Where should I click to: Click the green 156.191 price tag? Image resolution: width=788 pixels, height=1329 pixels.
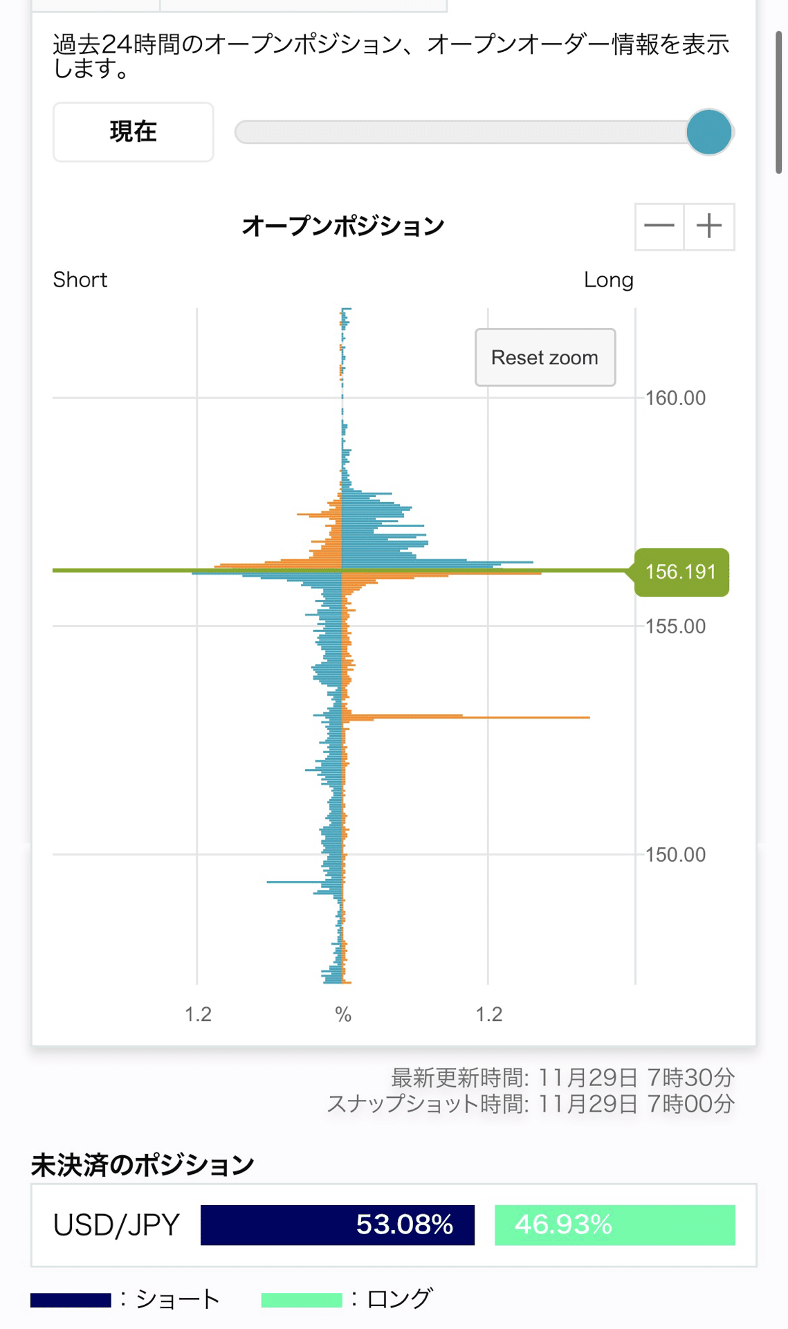[x=681, y=572]
